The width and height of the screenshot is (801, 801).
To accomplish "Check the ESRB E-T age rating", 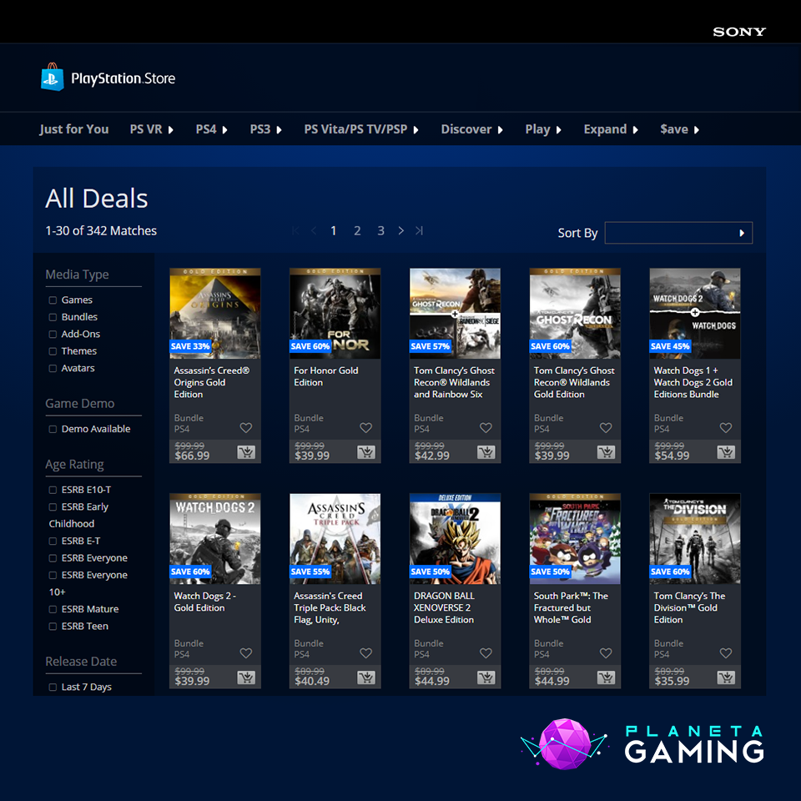I will pos(53,542).
